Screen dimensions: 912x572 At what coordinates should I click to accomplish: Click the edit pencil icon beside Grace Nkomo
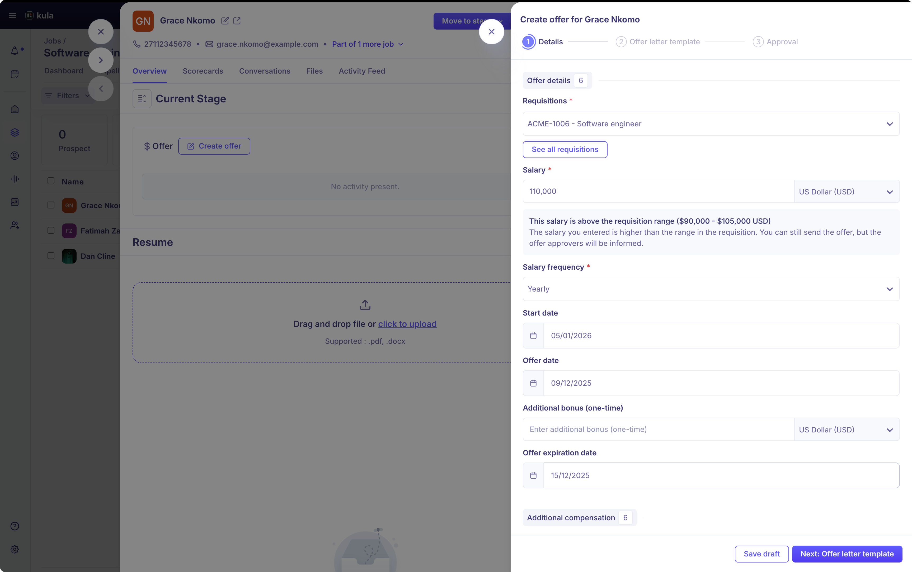coord(225,21)
